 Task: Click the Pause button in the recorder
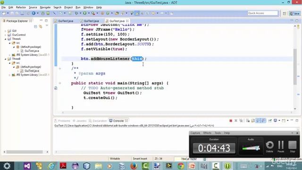281,146
